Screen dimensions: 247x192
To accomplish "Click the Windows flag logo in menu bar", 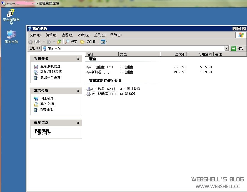I will (241, 35).
